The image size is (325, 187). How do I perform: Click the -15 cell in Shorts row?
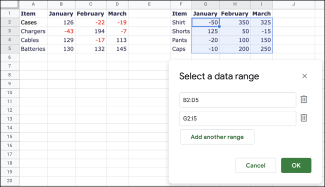coord(261,31)
